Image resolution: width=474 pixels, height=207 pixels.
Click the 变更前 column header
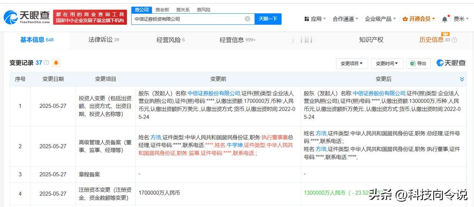pyautogui.click(x=218, y=79)
